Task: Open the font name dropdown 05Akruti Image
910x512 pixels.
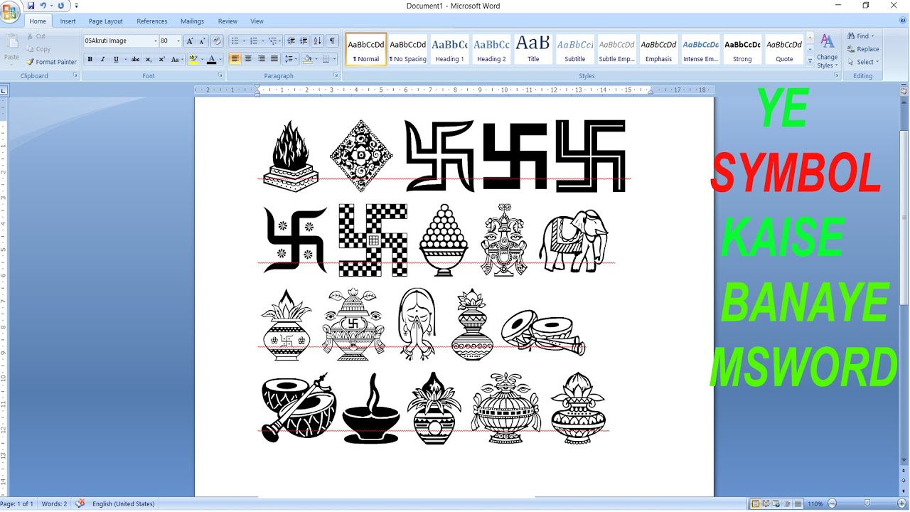Action: pyautogui.click(x=156, y=41)
